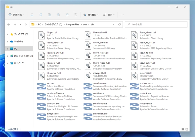Click the Delete trash icon in toolbar
This screenshot has width=195, height=137.
76,15
